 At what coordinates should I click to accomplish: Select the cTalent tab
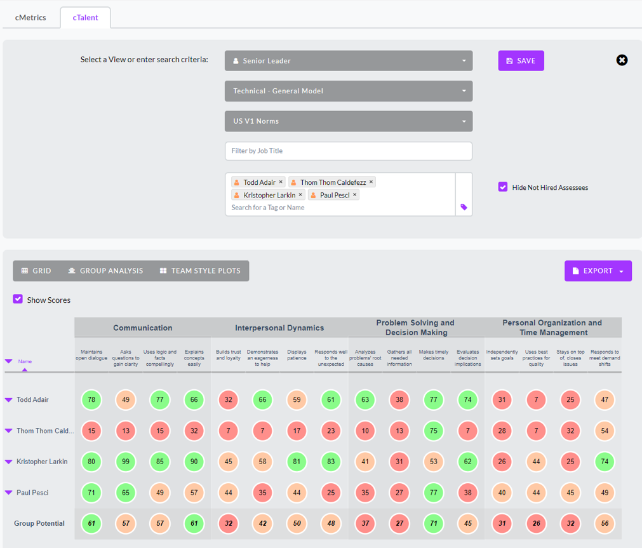coord(85,18)
